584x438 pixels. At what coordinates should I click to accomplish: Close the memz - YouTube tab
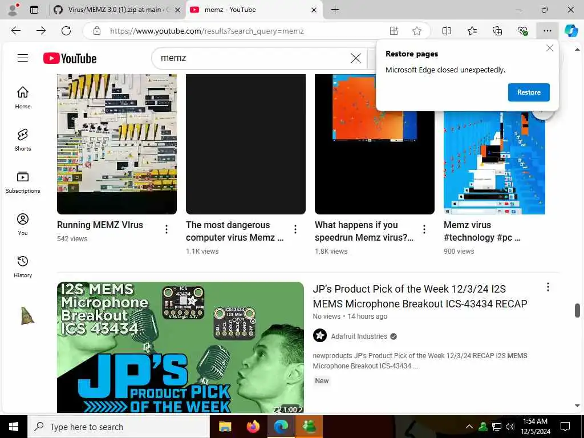pos(314,10)
